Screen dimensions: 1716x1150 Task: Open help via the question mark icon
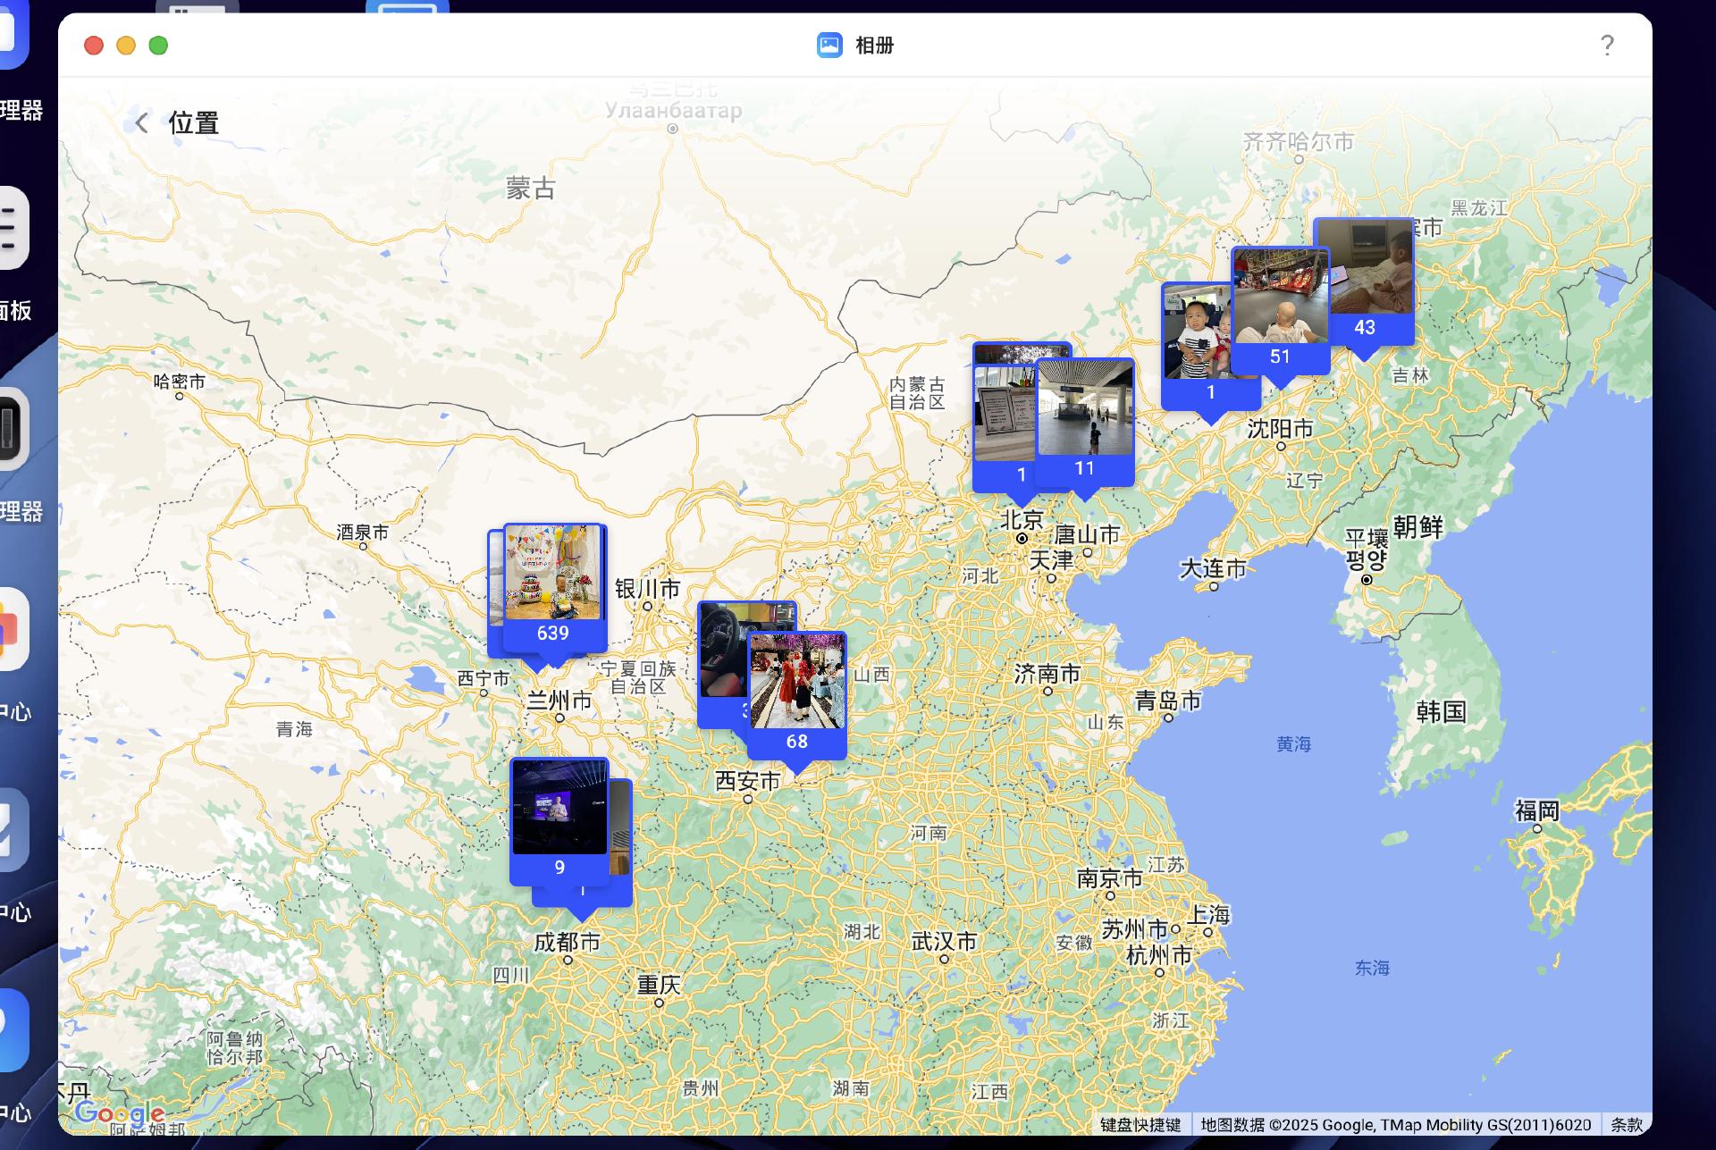1607,46
